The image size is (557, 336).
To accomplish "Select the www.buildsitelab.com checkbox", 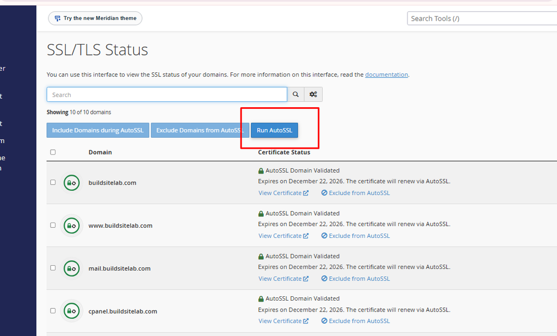I will tap(53, 225).
